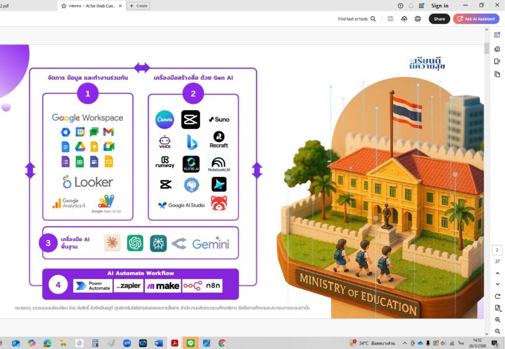
Task: Upload the file to the cloud
Action: 404,19
